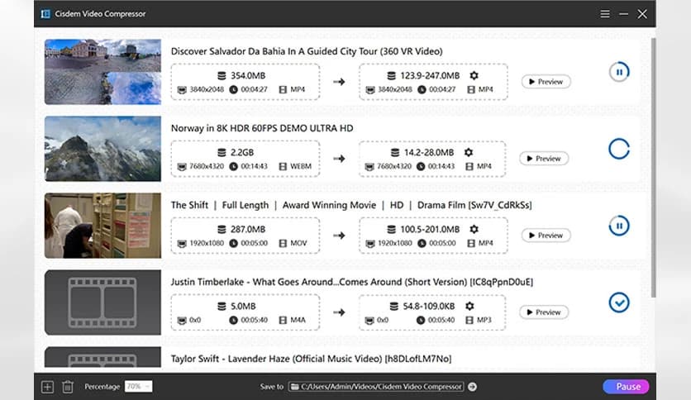Click the MOV source format label
This screenshot has height=400, width=691.
tap(298, 243)
